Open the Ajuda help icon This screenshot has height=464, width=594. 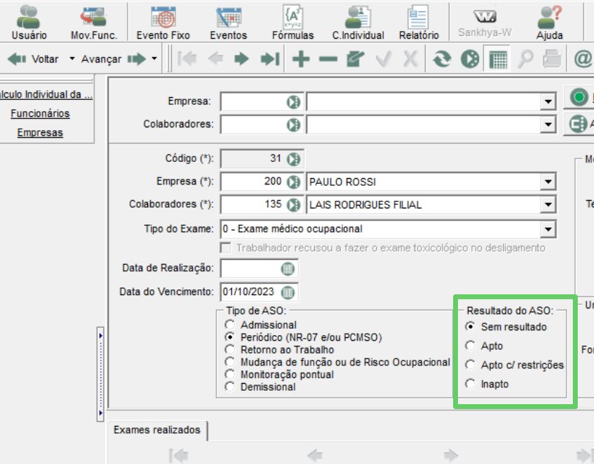point(550,22)
